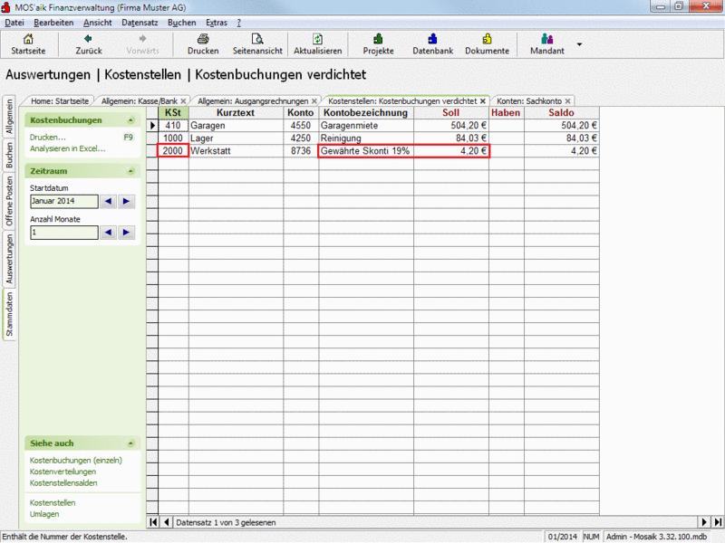Collapse the Zeitraum panel

pos(130,171)
